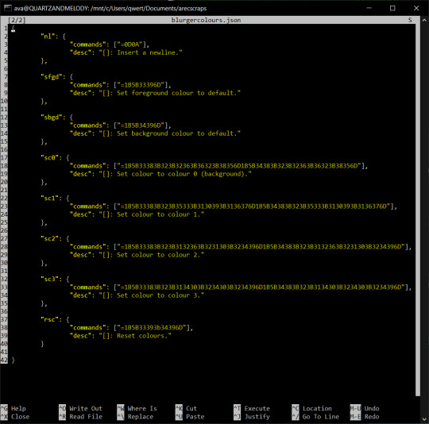
Task: Select the Write Out shortcut
Action: [x=86, y=408]
